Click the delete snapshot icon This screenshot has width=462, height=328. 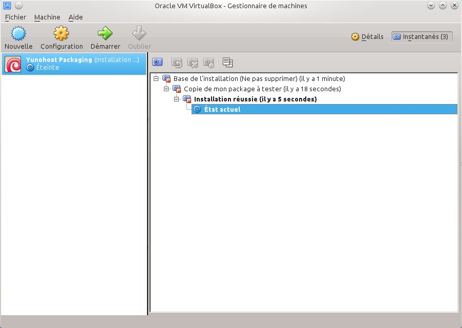click(193, 63)
